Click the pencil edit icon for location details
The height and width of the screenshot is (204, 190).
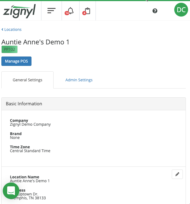(x=177, y=174)
